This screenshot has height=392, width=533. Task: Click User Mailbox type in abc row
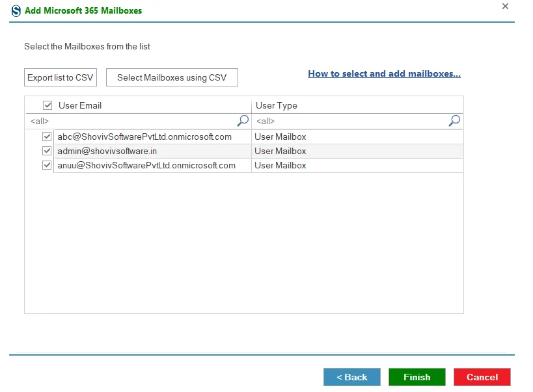click(357, 137)
